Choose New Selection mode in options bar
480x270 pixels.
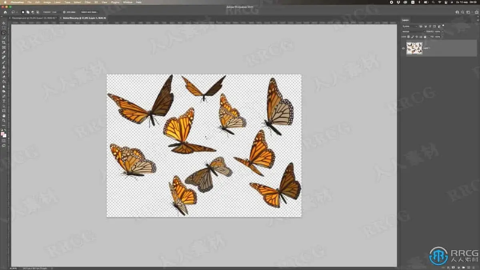click(23, 12)
